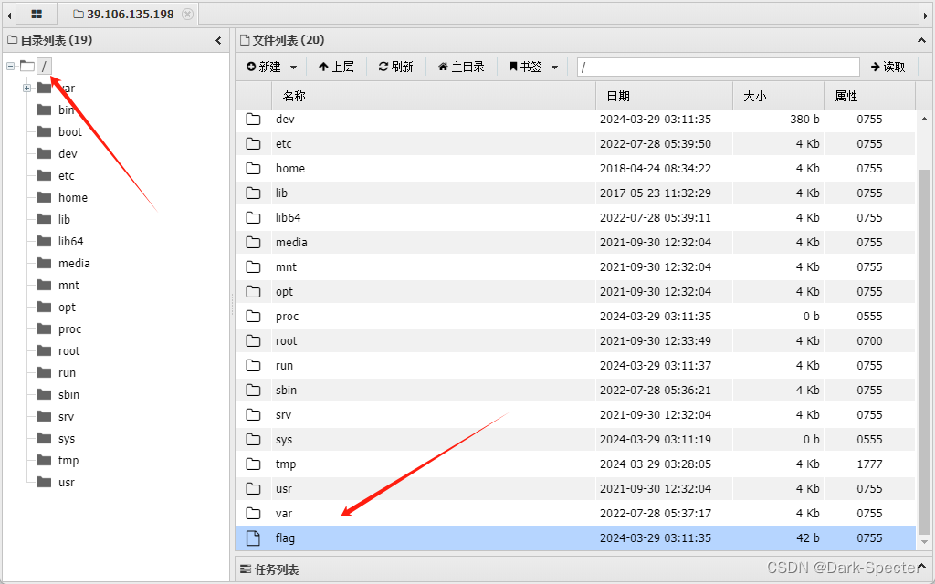The width and height of the screenshot is (935, 584).
Task: Select the opt entry in file list
Action: (575, 291)
